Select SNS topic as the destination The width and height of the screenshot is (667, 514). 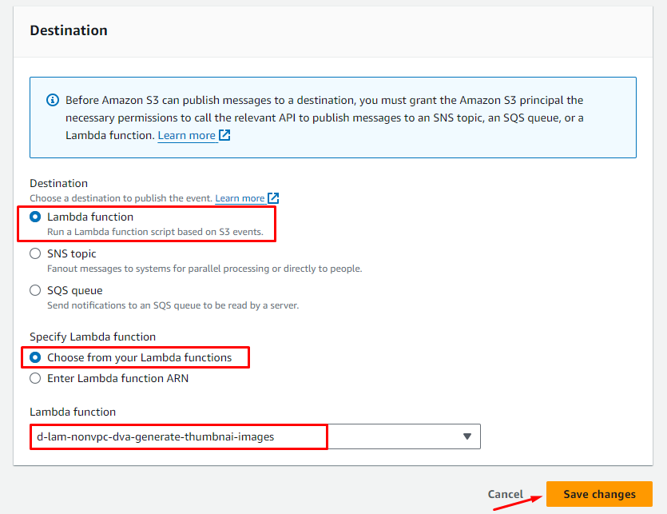[x=35, y=253]
